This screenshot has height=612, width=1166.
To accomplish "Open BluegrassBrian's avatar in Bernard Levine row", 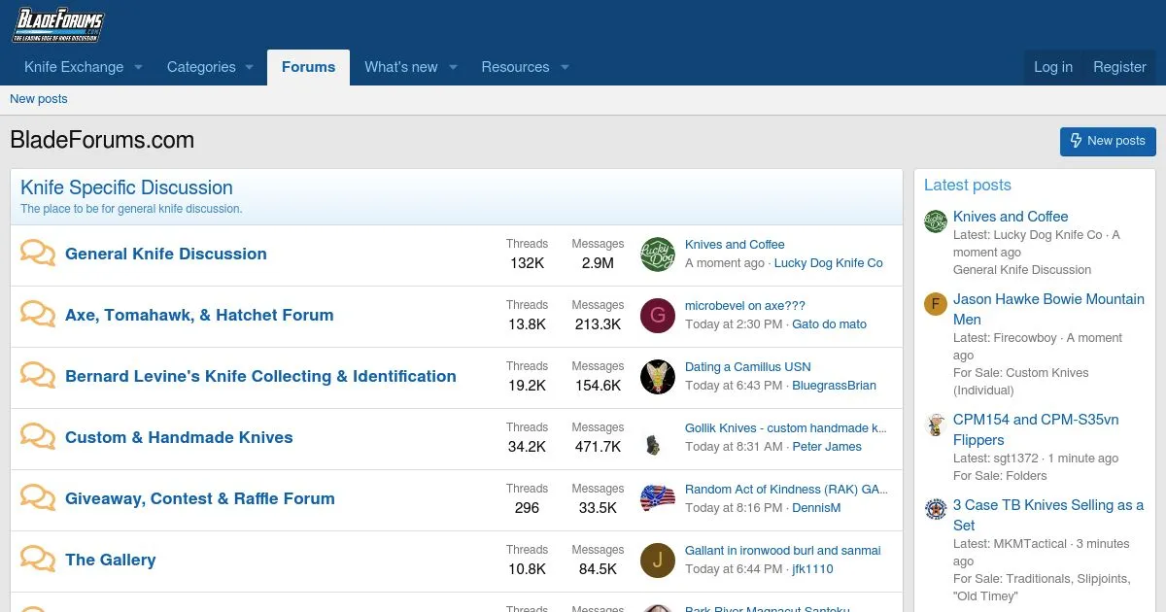I will pyautogui.click(x=658, y=377).
